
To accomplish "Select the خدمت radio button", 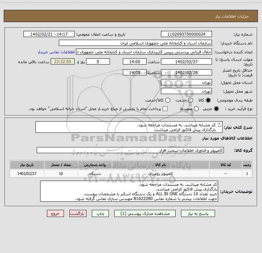I will tap(191, 100).
